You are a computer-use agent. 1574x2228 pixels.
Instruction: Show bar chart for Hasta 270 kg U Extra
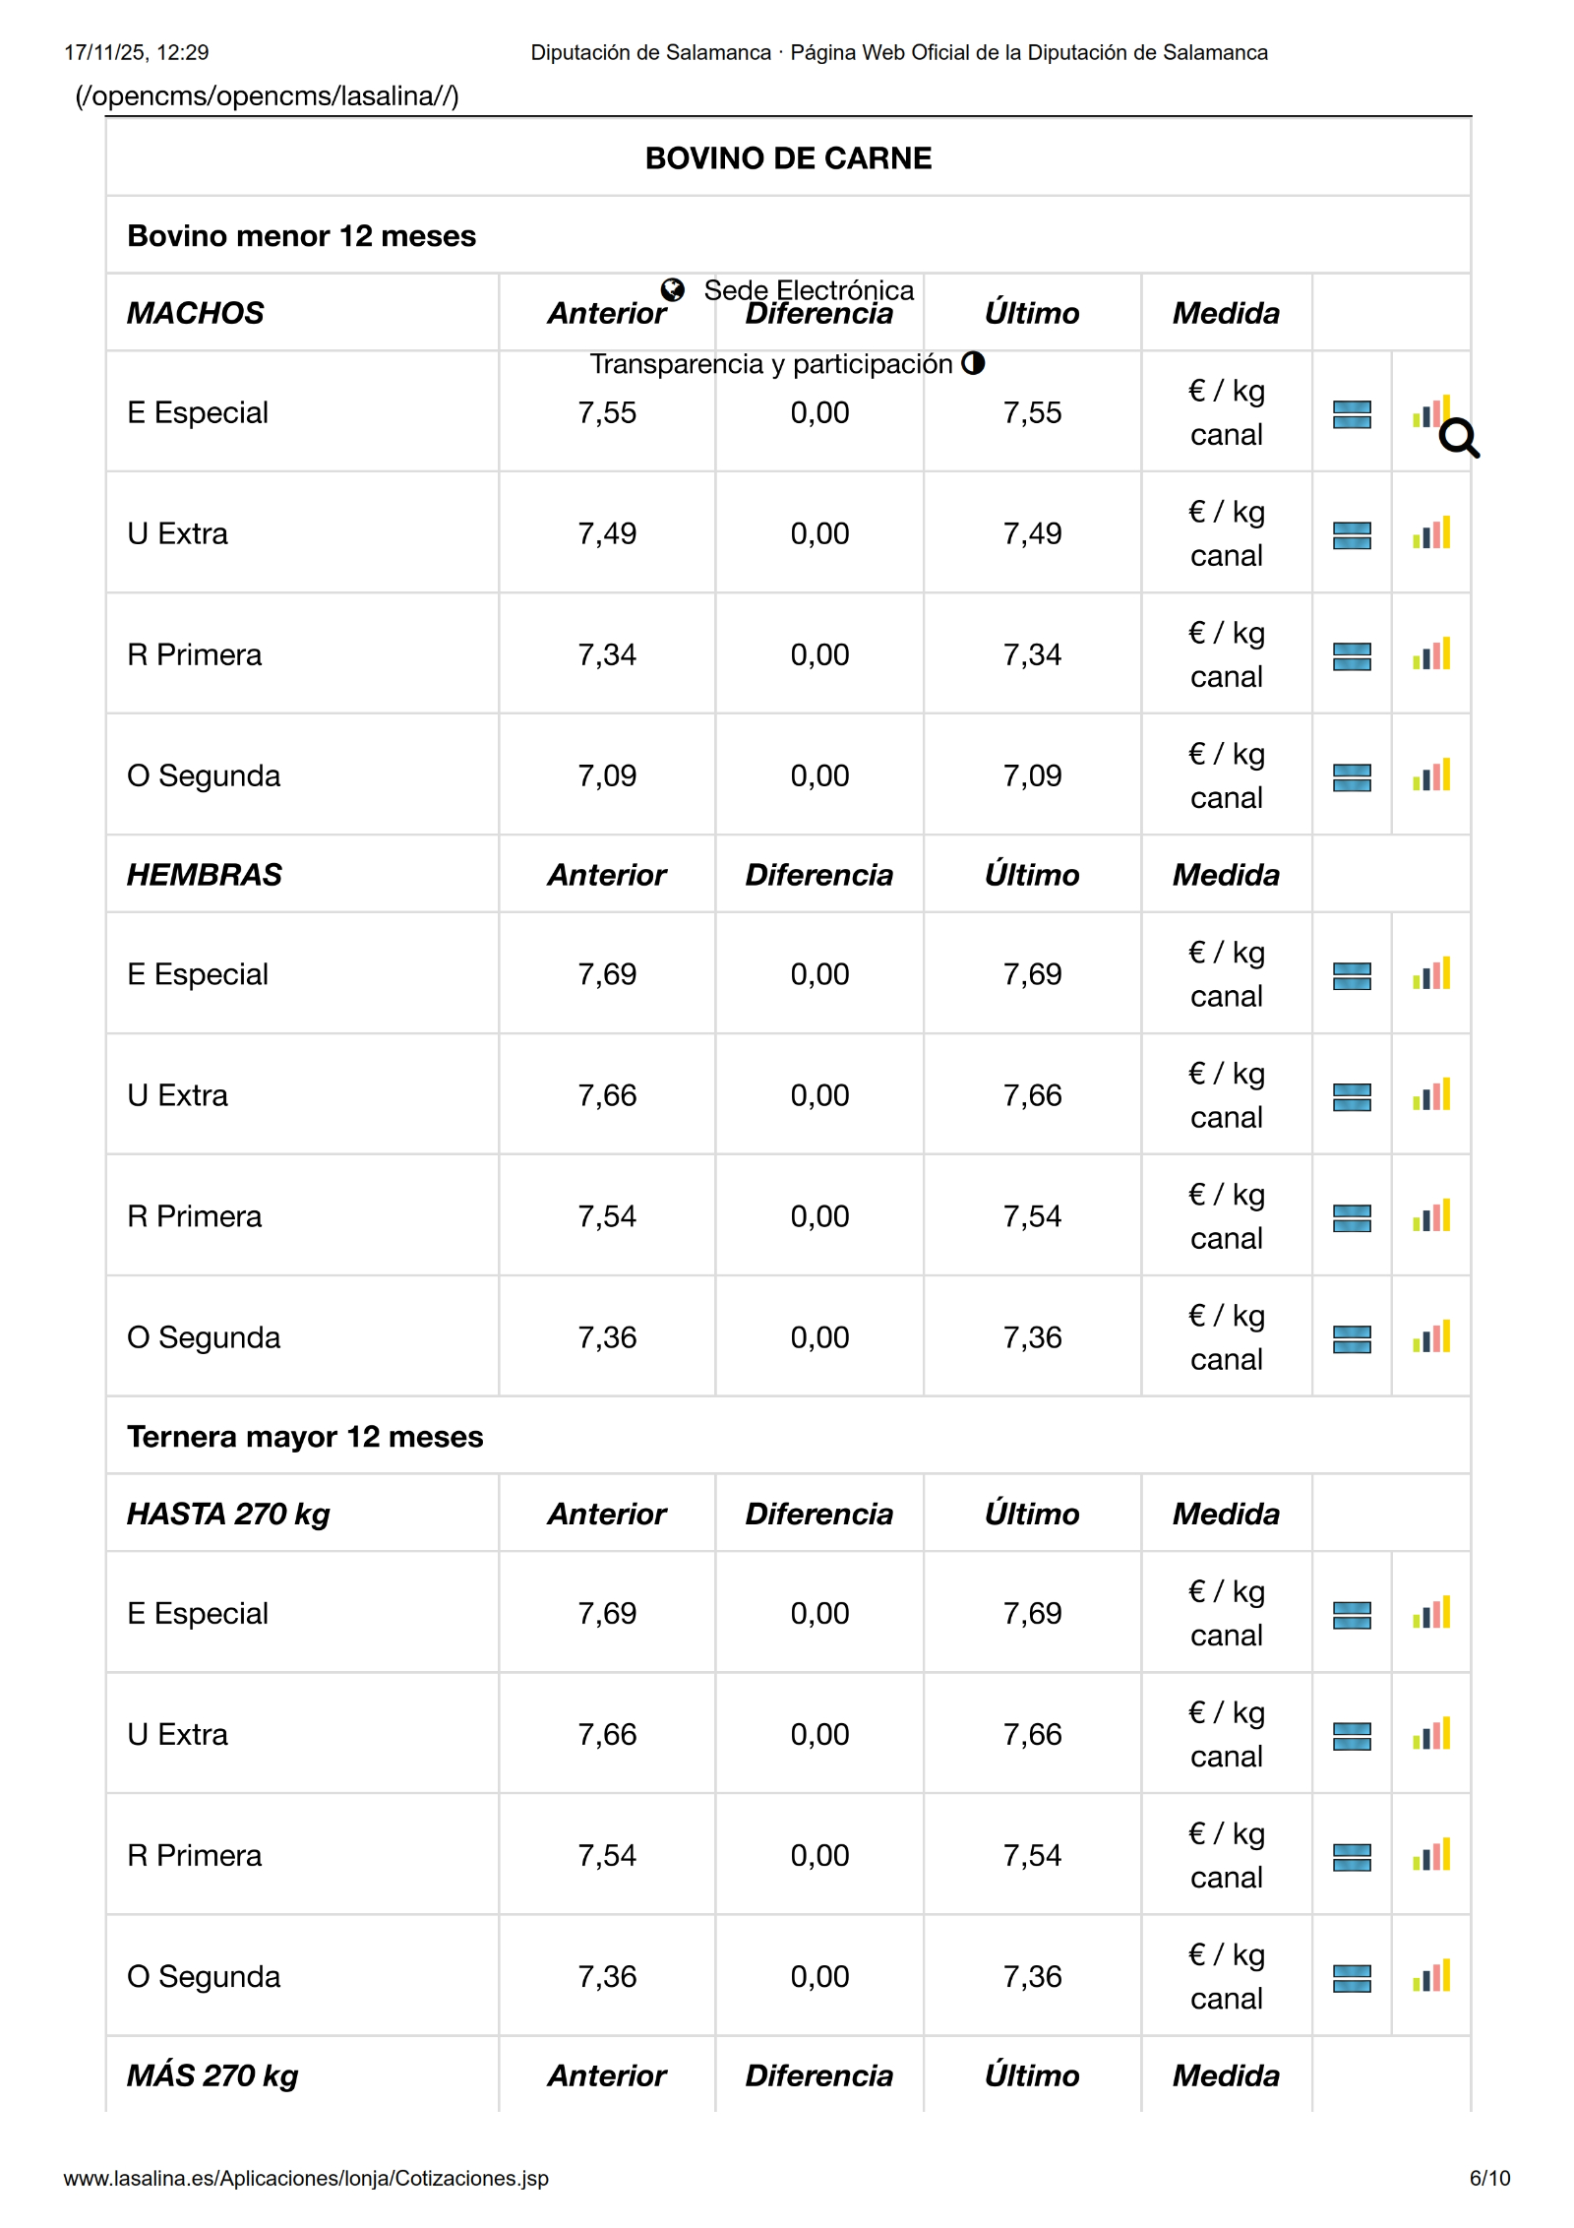coord(1430,1734)
